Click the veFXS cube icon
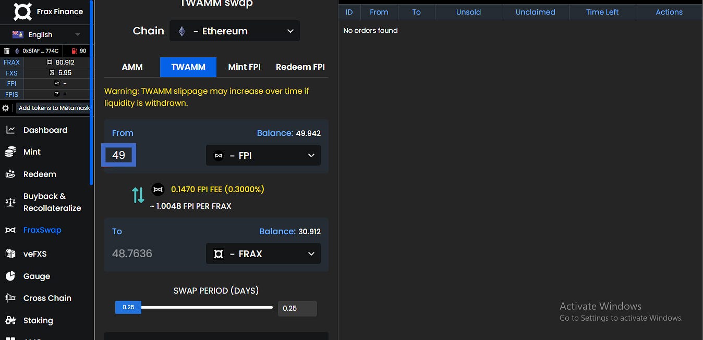 point(10,254)
